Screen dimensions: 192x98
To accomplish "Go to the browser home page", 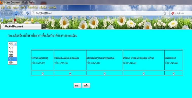I will click(27, 14).
